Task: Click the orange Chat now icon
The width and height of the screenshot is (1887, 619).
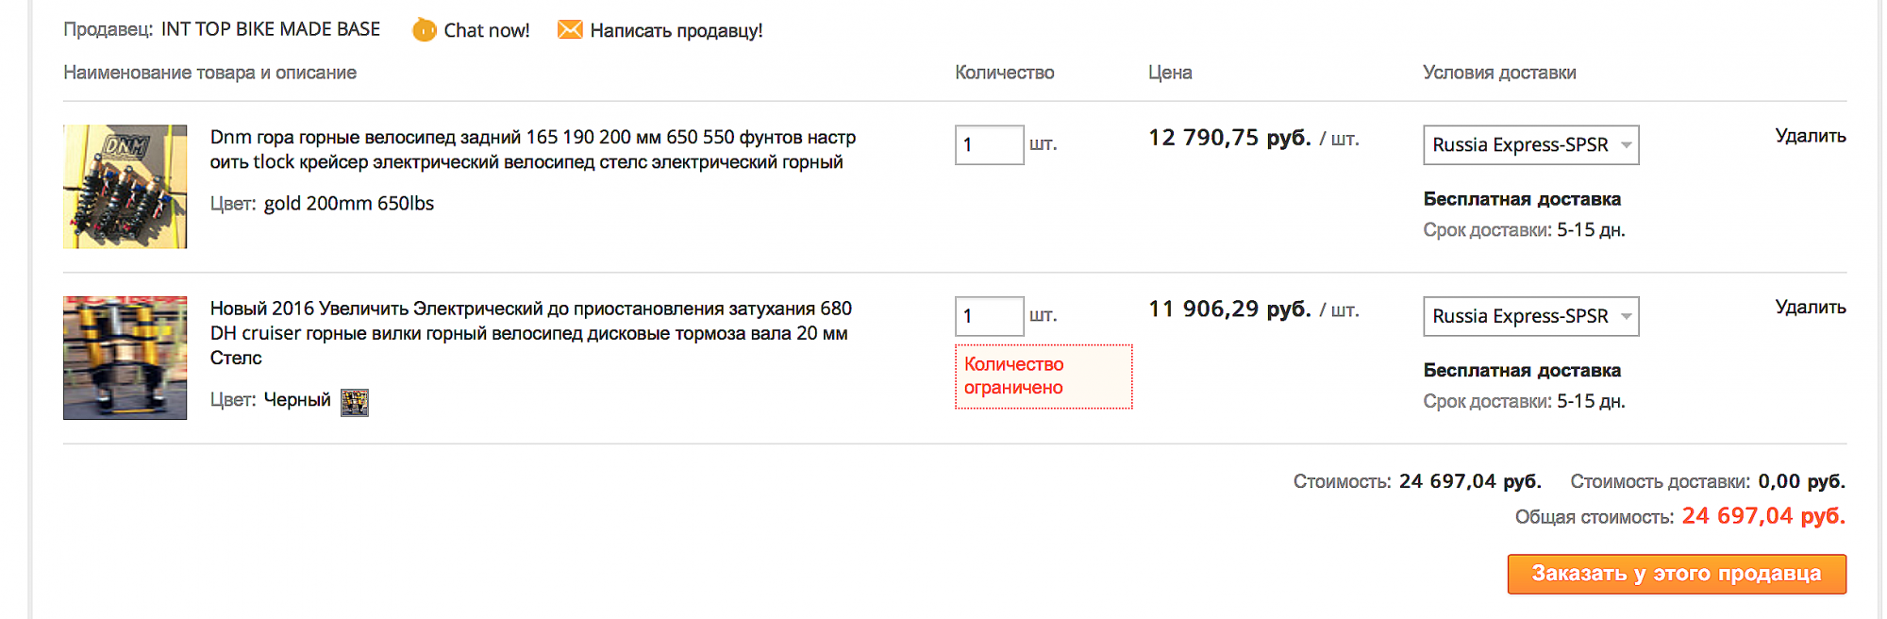Action: tap(425, 30)
